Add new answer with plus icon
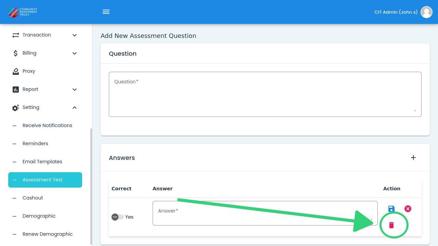 (x=413, y=158)
